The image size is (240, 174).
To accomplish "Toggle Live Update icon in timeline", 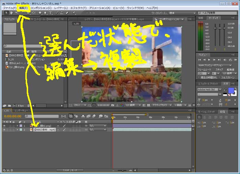I will pos(71,116).
